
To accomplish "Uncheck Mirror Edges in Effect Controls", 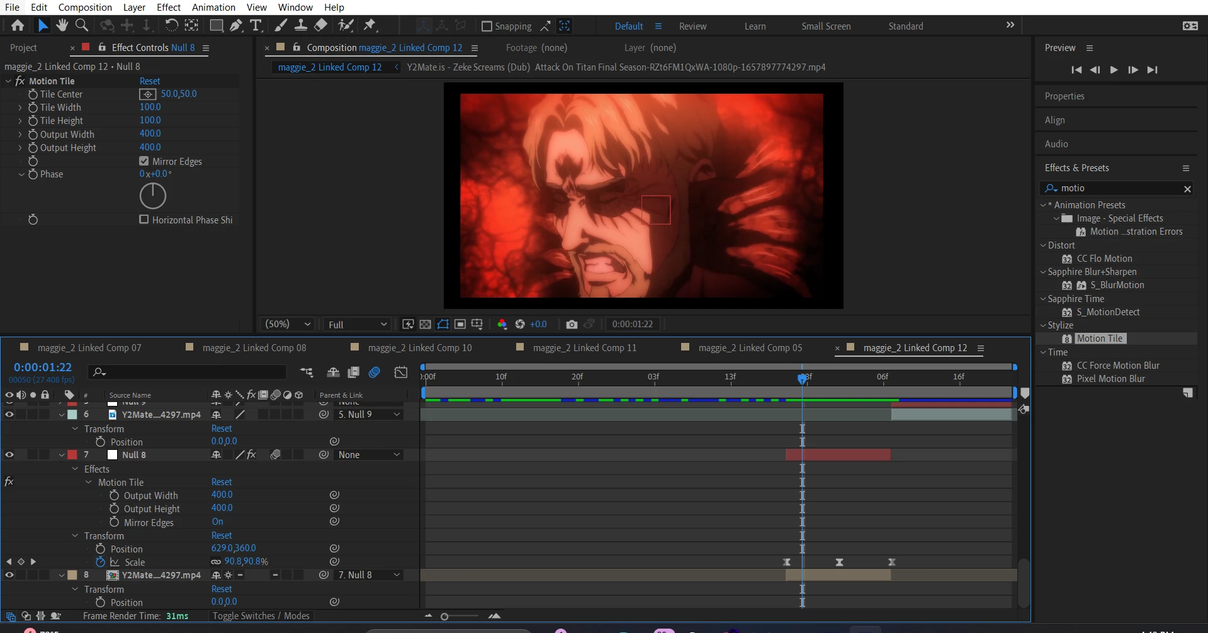I will point(144,161).
